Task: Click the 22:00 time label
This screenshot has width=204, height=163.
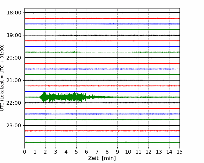Action: point(14,103)
